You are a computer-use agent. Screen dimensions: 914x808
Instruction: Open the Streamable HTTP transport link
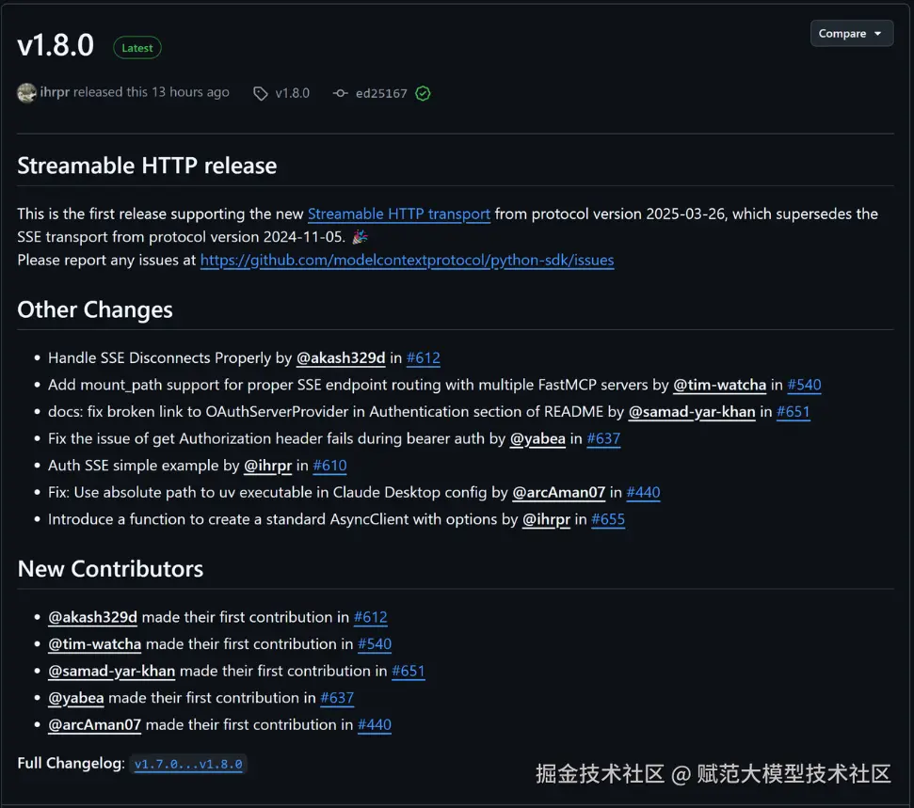(x=399, y=214)
